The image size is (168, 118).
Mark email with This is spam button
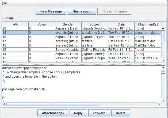click(x=82, y=11)
